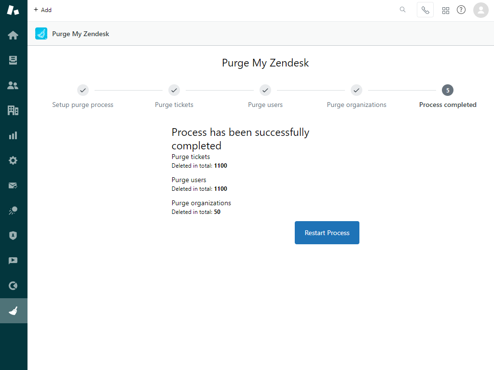Open the chat channel icon in sidebar
The height and width of the screenshot is (370, 494).
coord(13,261)
